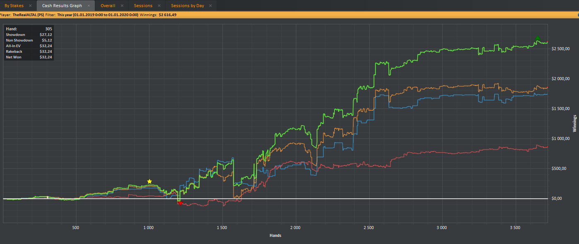579x244 pixels.
Task: Close the Cash Results Graph tab
Action: (x=89, y=6)
